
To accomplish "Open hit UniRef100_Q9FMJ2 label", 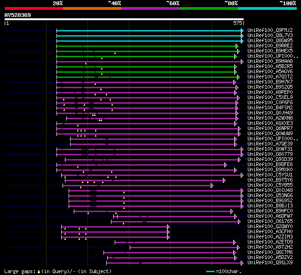I will click(270, 30).
